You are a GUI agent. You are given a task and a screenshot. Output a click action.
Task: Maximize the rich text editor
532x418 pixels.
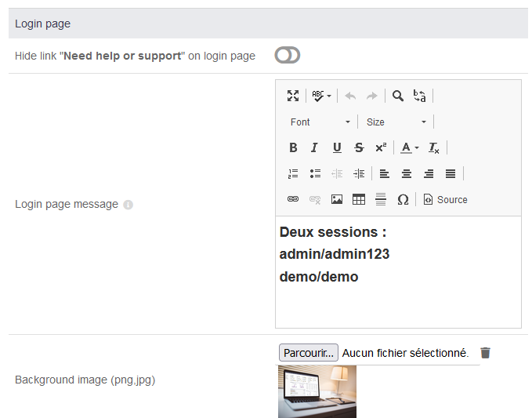coord(293,96)
